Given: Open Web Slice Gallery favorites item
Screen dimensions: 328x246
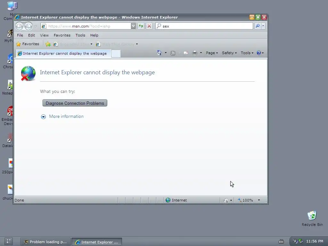Looking at the screenshot, I should tap(115, 44).
